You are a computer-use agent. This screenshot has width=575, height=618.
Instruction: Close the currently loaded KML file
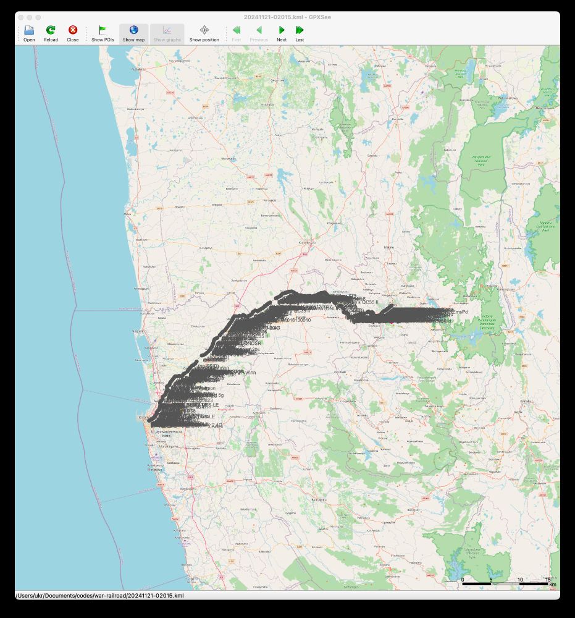coord(72,31)
